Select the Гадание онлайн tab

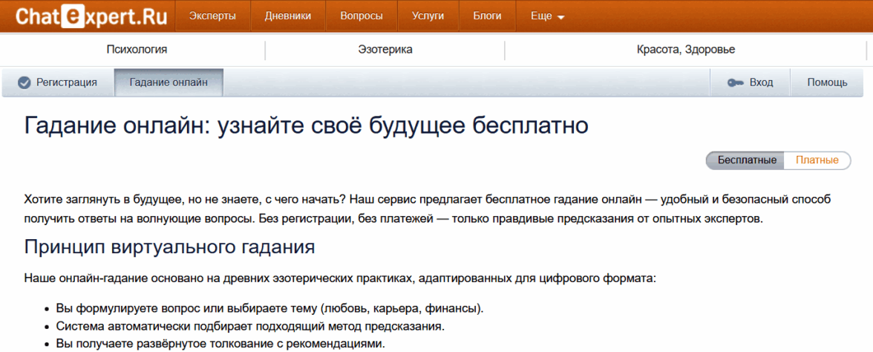[x=169, y=82]
